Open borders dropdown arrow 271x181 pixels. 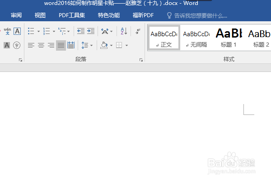pyautogui.click(x=126, y=45)
